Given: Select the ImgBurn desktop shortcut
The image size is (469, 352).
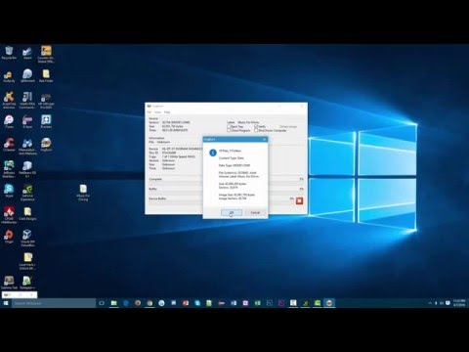Looking at the screenshot, I should pos(46,145).
